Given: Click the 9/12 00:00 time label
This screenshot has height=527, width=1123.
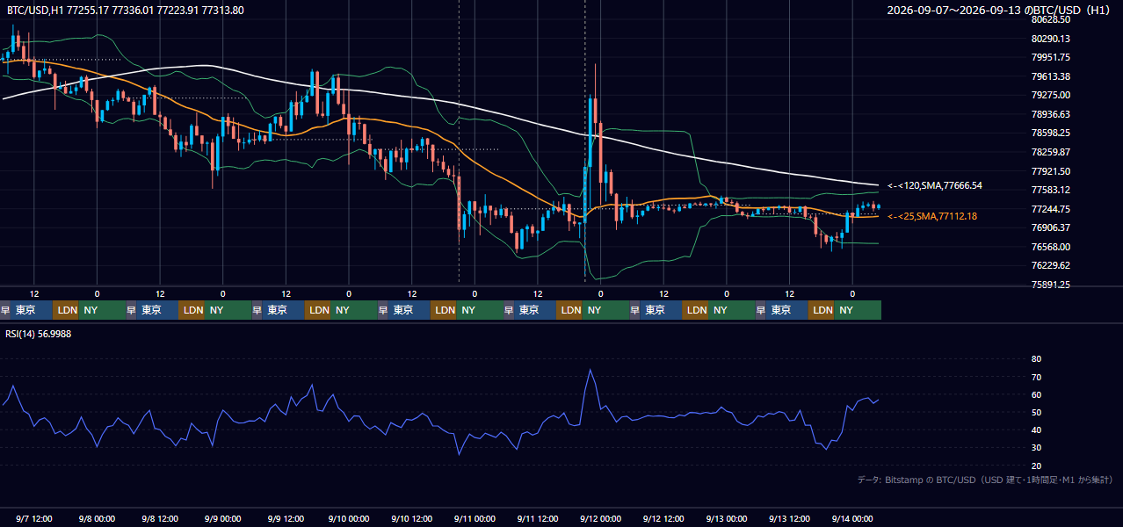Looking at the screenshot, I should point(601,518).
